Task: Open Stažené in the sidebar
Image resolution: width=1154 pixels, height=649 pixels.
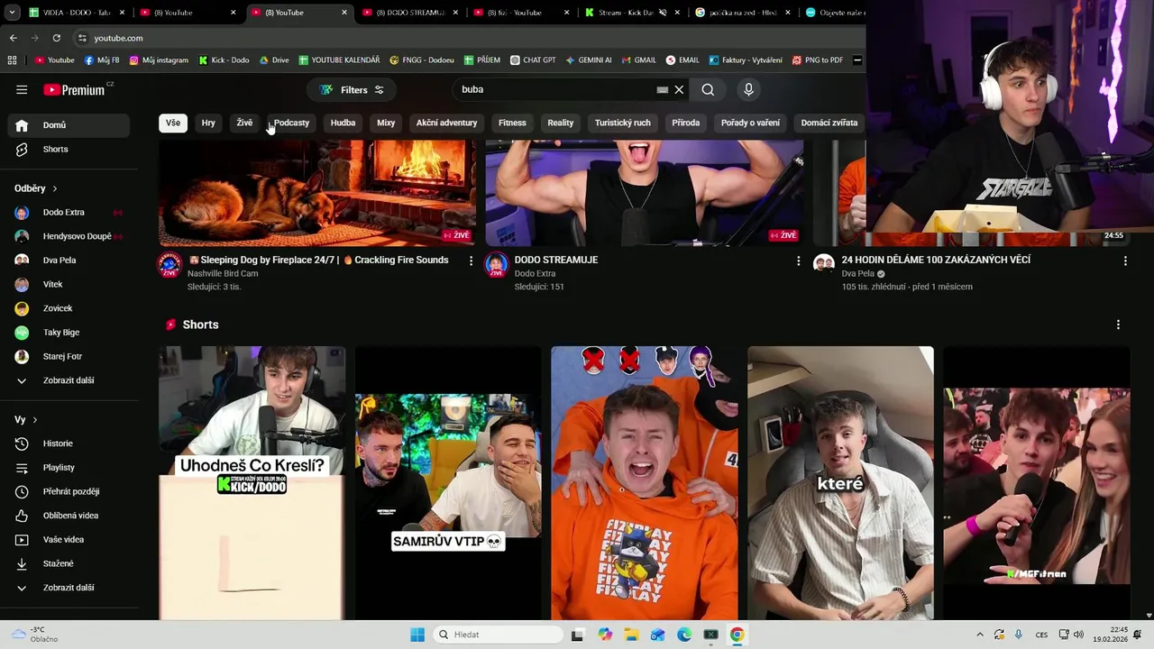Action: [69, 563]
